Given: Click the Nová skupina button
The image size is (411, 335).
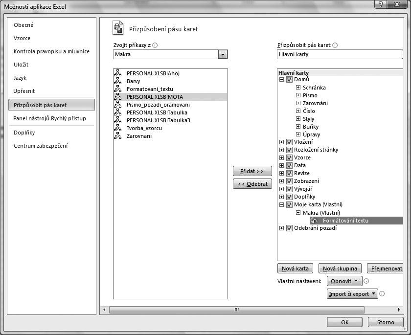Looking at the screenshot, I should point(340,268).
